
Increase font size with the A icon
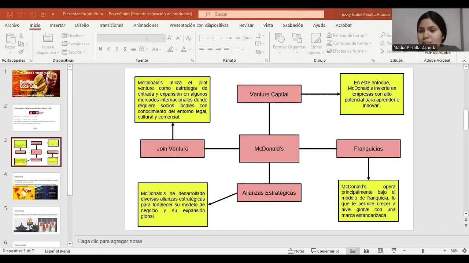pos(170,38)
